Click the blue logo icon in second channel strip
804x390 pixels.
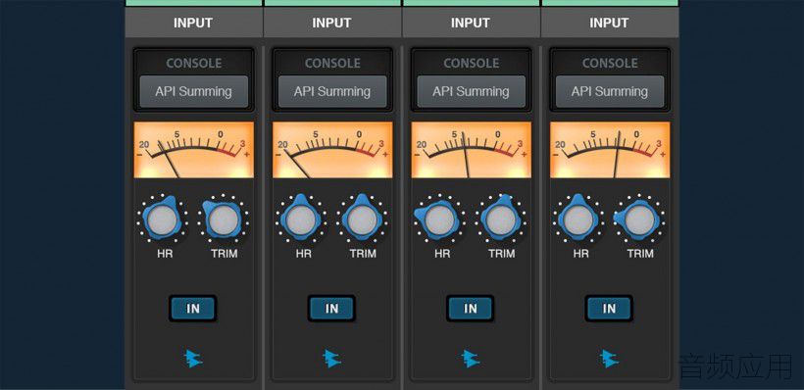(x=331, y=359)
